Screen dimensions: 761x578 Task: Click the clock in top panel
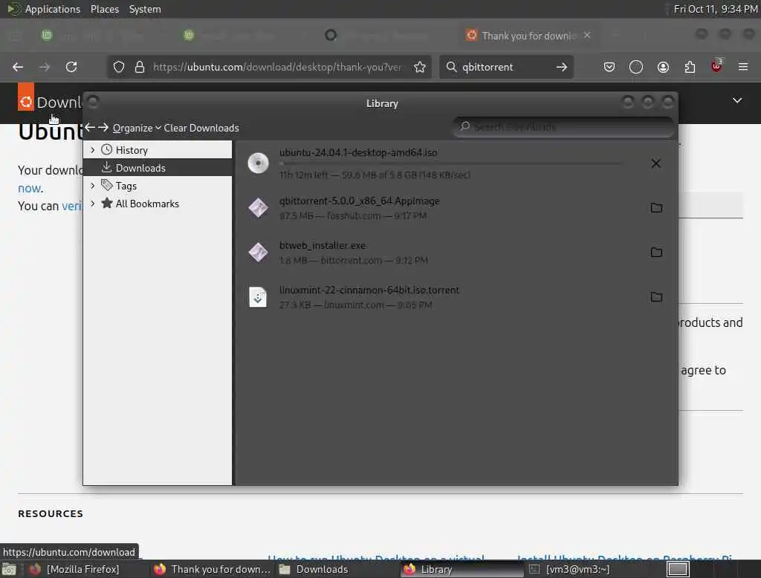pyautogui.click(x=716, y=9)
